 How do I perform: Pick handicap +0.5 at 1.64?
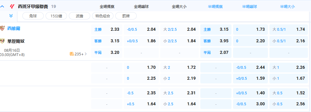(x=141, y=104)
